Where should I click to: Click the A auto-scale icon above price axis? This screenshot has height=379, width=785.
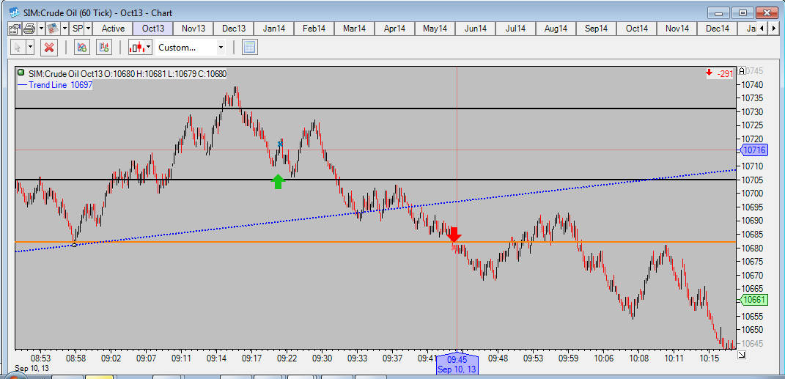tap(742, 70)
